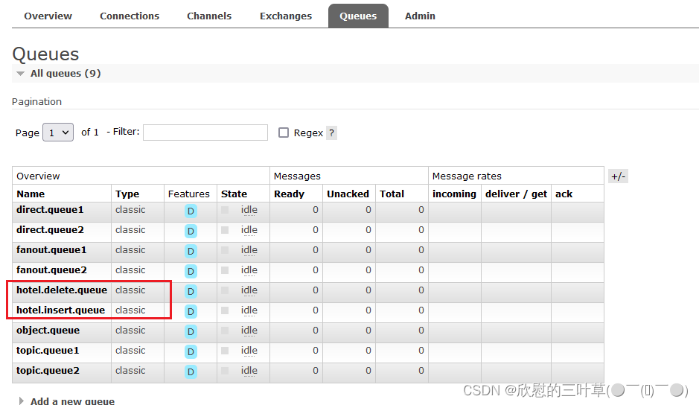Open the fanout.queue2 queue link
The width and height of the screenshot is (699, 405).
coord(51,270)
